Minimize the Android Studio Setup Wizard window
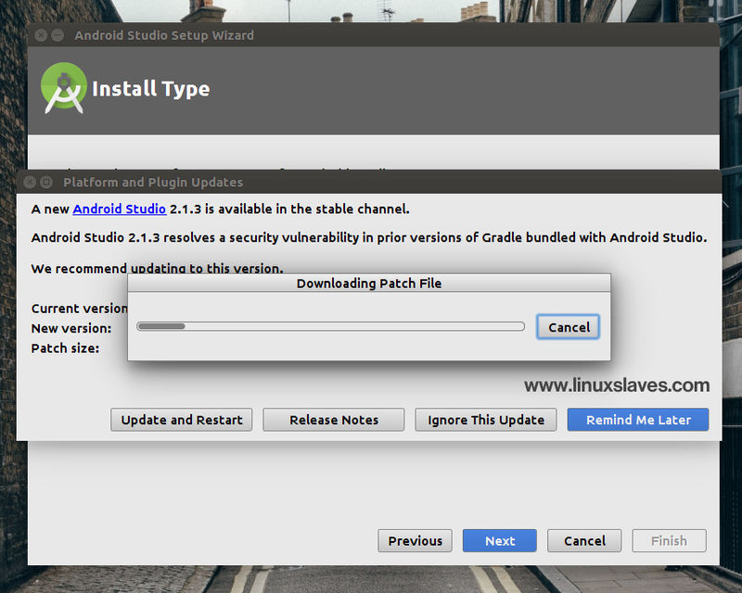Screen dimensions: 742x593 (x=58, y=35)
